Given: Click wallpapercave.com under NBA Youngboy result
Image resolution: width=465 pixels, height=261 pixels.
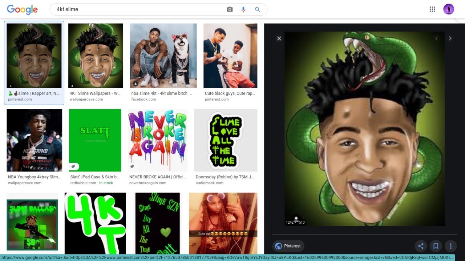Looking at the screenshot, I should coord(25,183).
